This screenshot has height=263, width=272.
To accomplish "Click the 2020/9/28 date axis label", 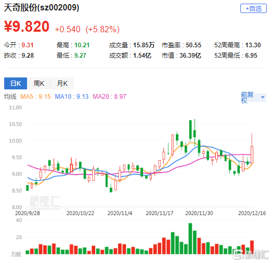I will click(x=28, y=213).
